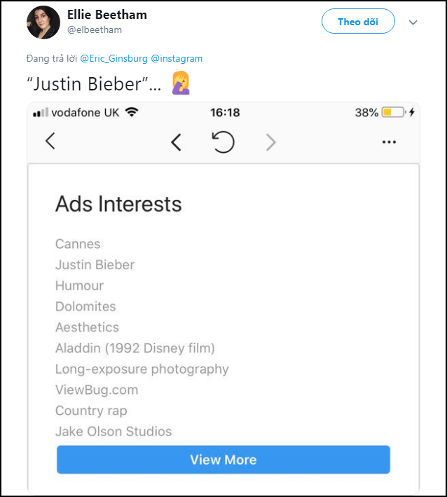Image resolution: width=447 pixels, height=497 pixels.
Task: Tap the browser back arrow icon
Action: pyautogui.click(x=176, y=142)
